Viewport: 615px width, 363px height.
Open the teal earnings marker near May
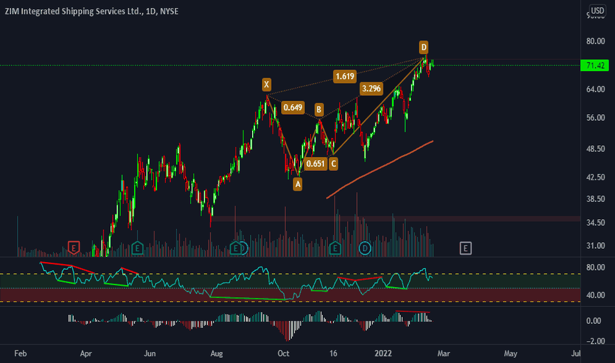pos(137,248)
